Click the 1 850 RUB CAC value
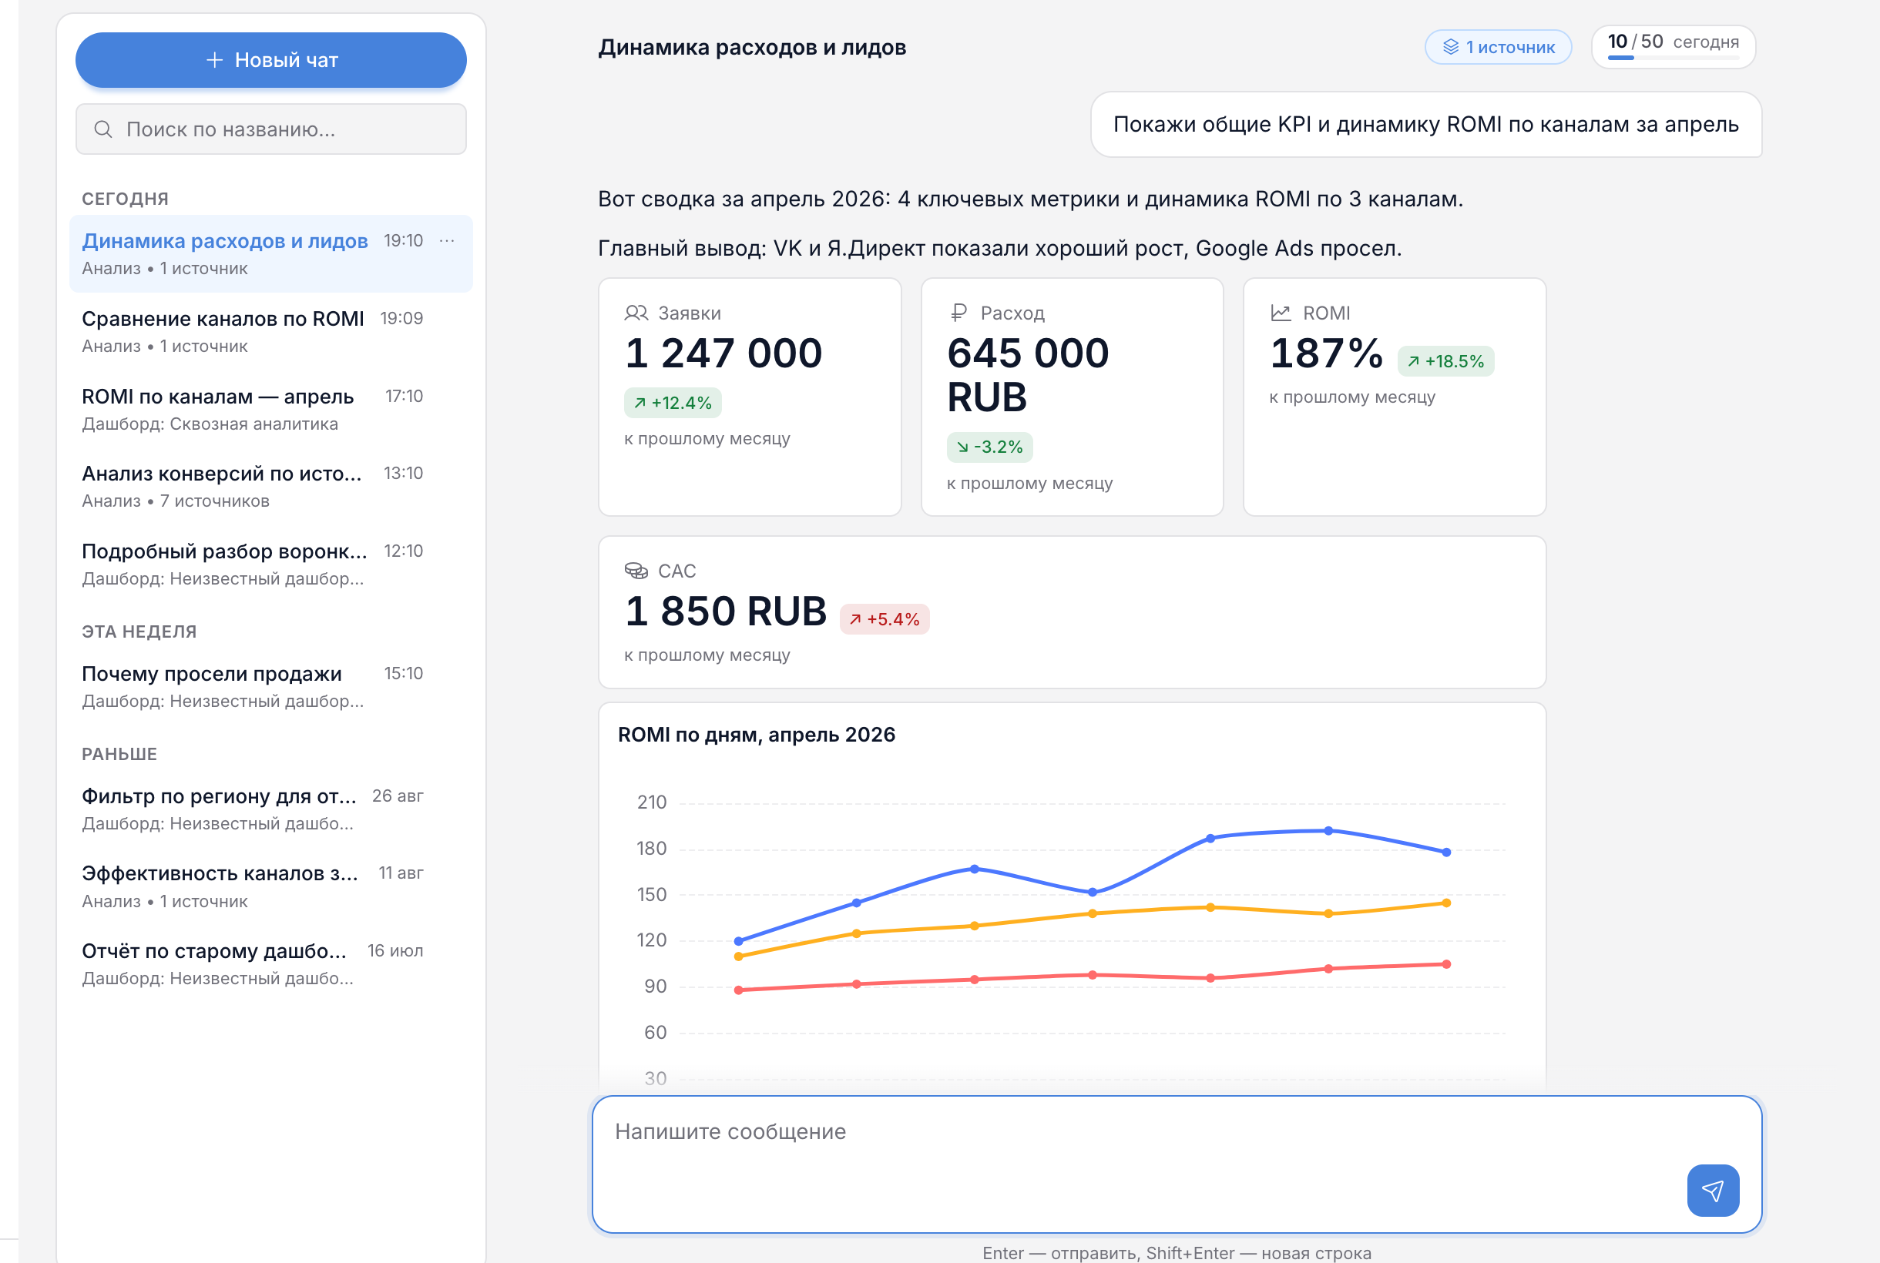 click(x=726, y=611)
